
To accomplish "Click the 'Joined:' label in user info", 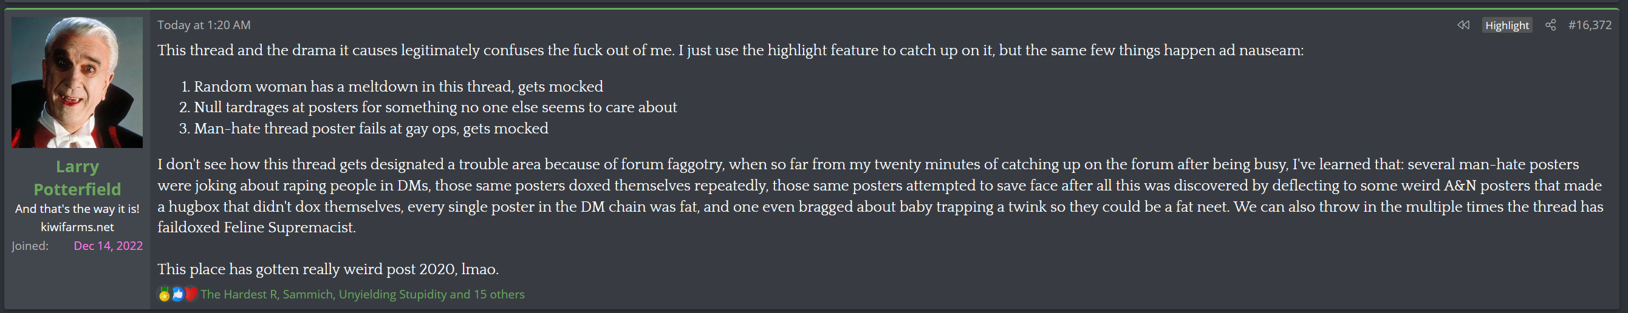I will click(30, 246).
